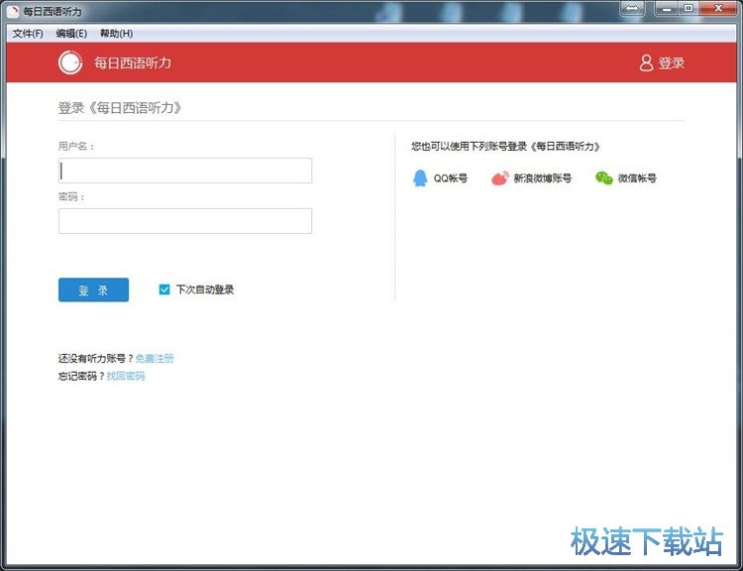
Task: Open the 帮助(H) menu
Action: 116,33
